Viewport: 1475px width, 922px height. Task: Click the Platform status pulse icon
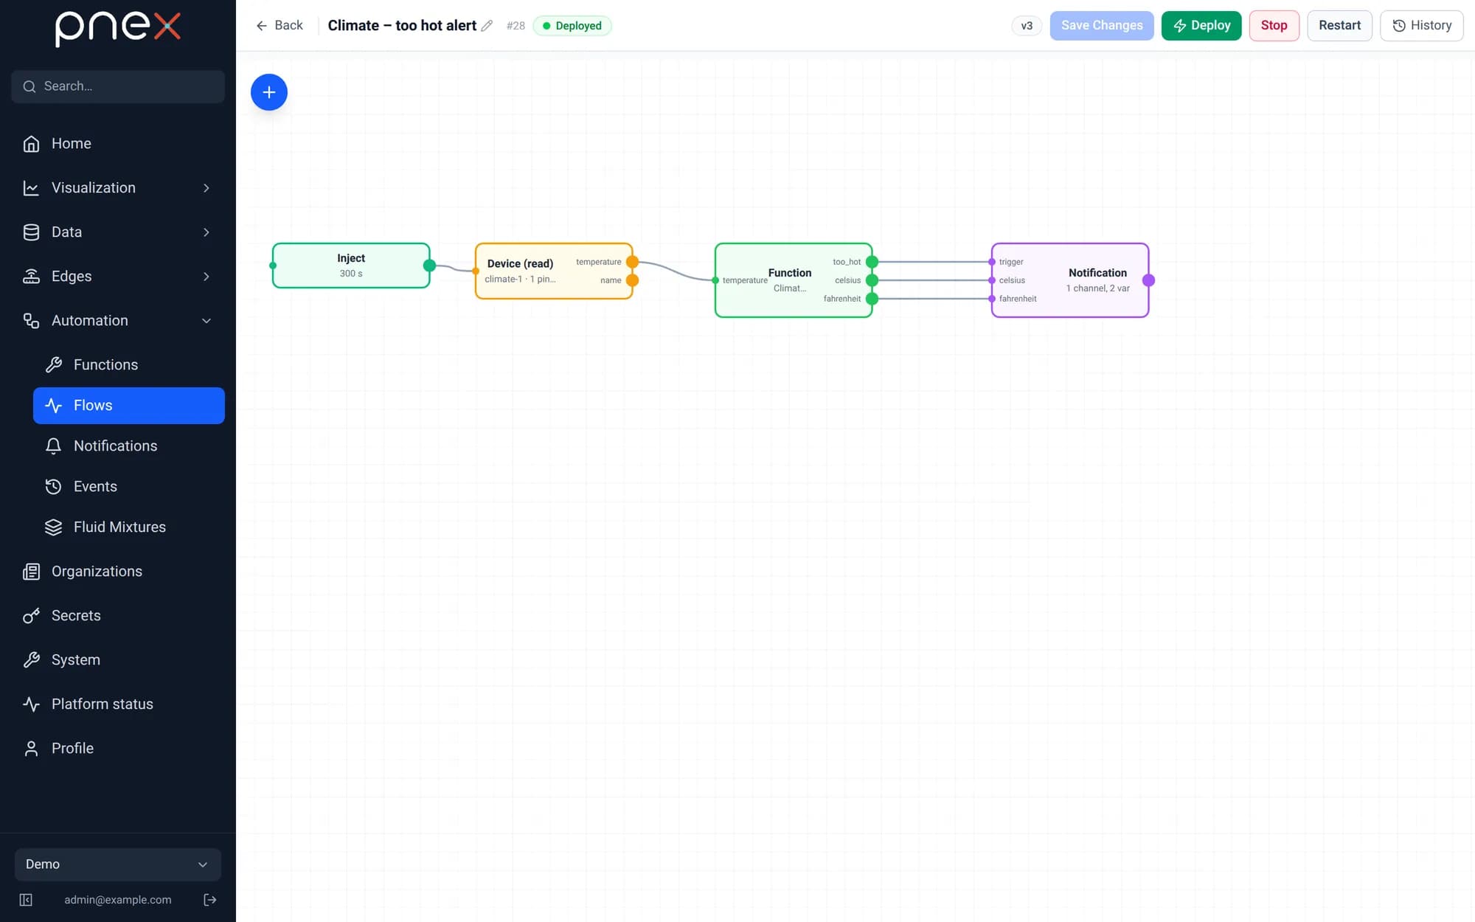click(31, 704)
